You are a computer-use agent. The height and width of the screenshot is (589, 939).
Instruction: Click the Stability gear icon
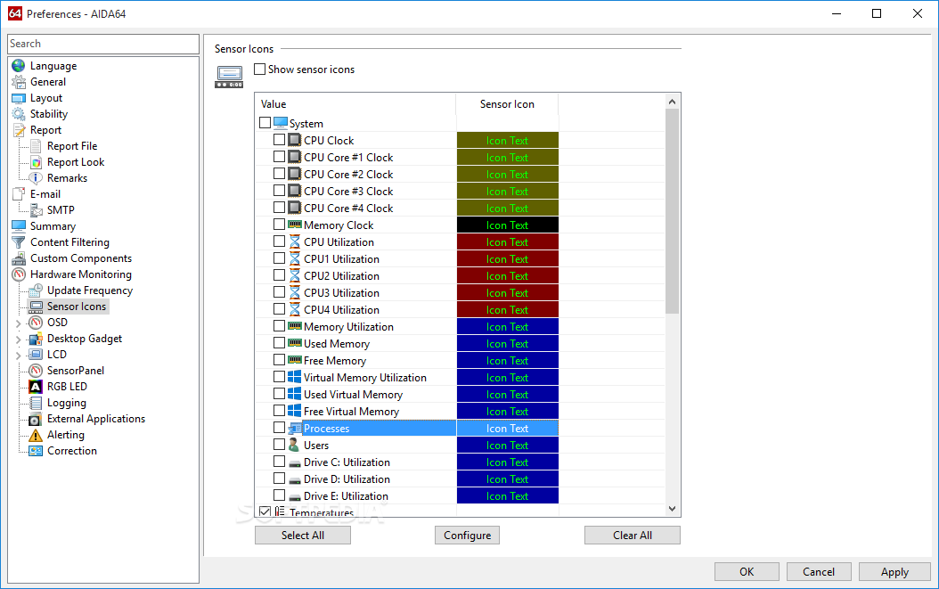coord(19,114)
